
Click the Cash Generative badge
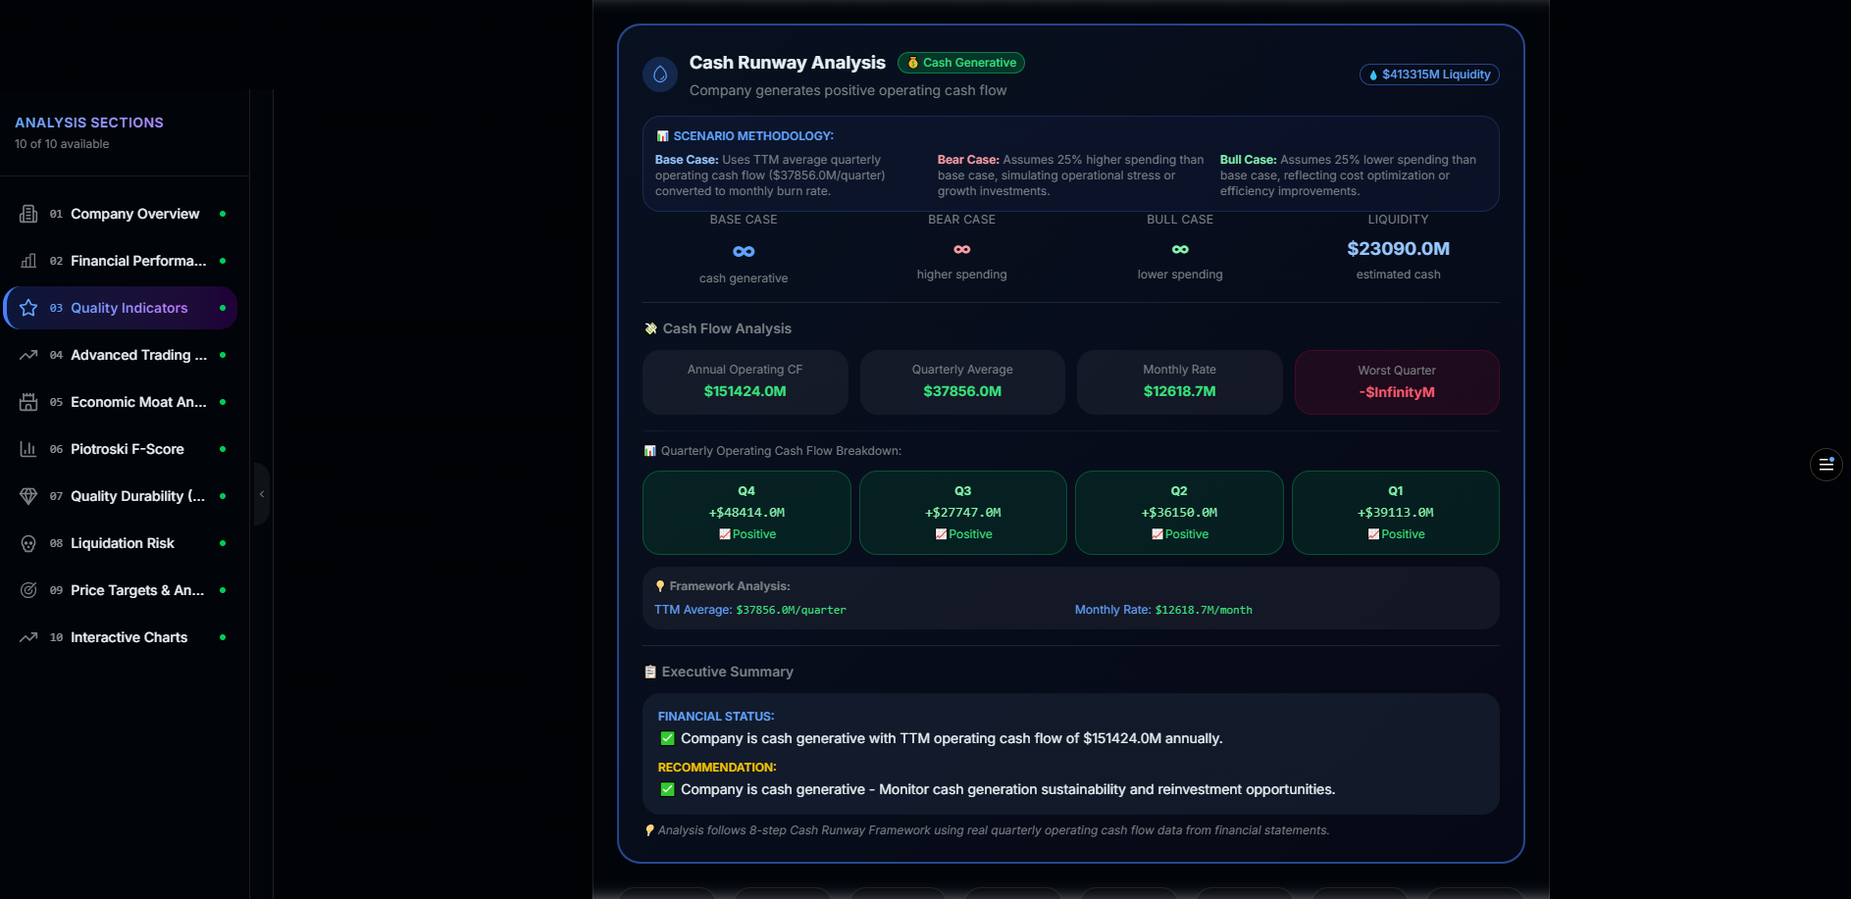(x=961, y=63)
